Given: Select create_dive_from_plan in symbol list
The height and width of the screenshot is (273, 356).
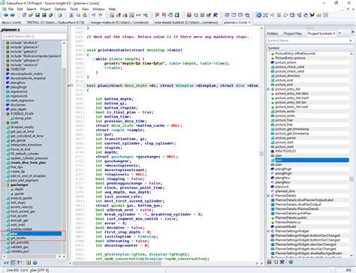Looking at the screenshot, I should point(28,163).
